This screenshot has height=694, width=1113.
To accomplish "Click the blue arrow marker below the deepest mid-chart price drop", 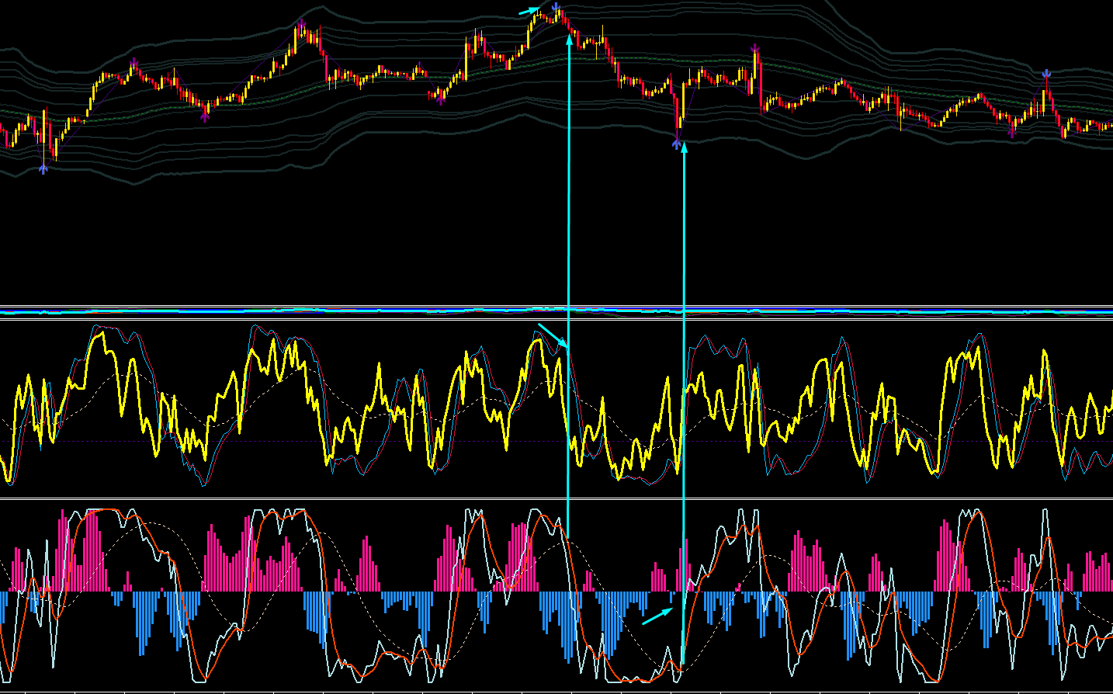I will click(x=677, y=144).
